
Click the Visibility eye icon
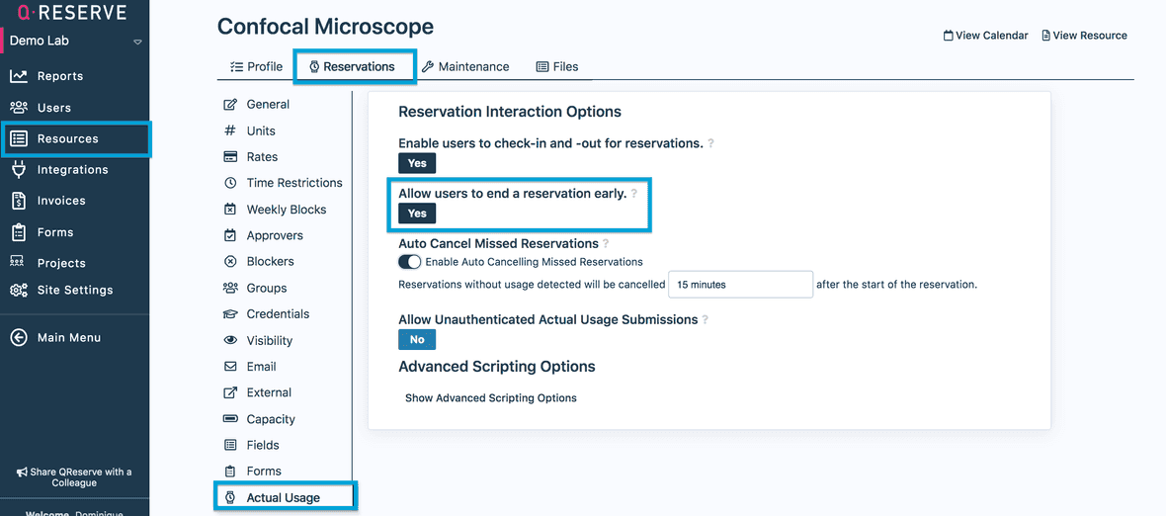pos(230,341)
